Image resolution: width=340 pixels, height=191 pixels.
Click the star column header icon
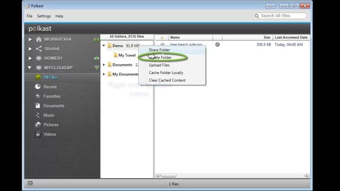pyautogui.click(x=162, y=38)
